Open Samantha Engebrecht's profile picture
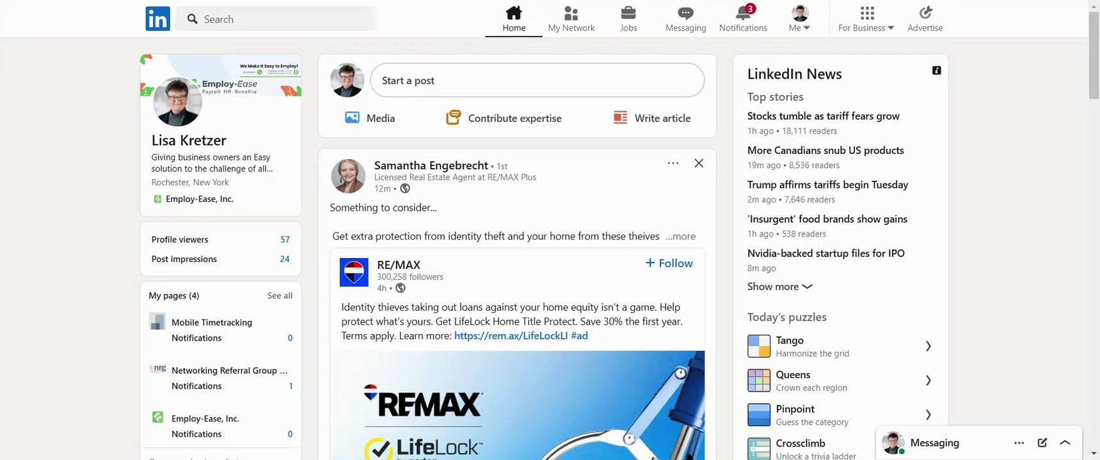Image resolution: width=1100 pixels, height=460 pixels. (347, 176)
